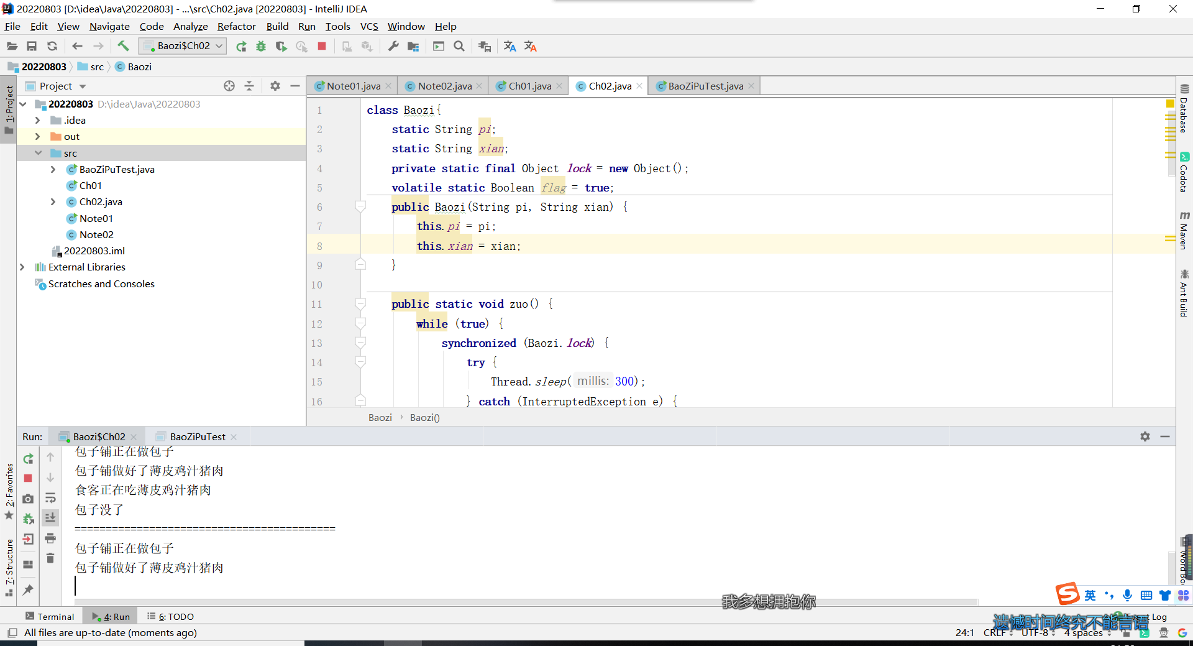The width and height of the screenshot is (1193, 646).
Task: Toggle the Structure tool window button
Action: (x=9, y=568)
